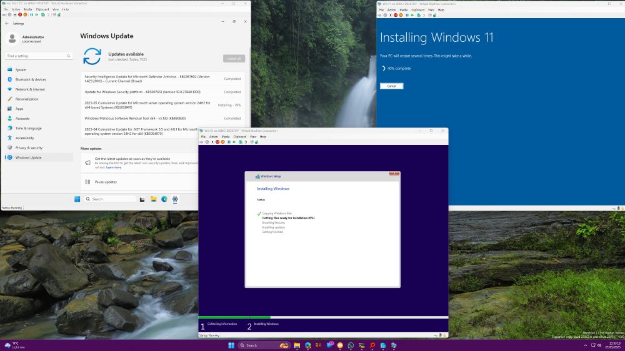The width and height of the screenshot is (625, 351).
Task: Click the Windows Update refresh icon
Action: (x=92, y=56)
